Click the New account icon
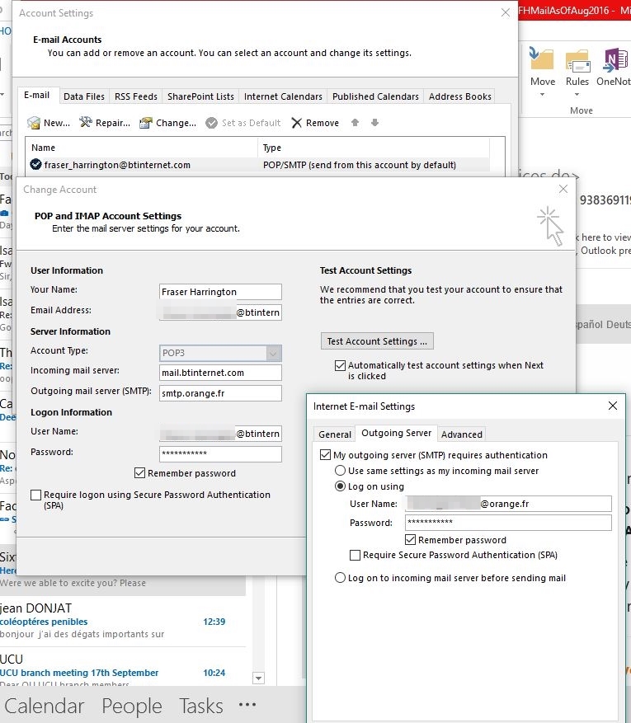The width and height of the screenshot is (631, 723). pos(34,123)
